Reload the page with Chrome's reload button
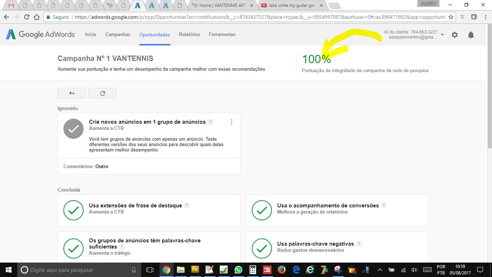The width and height of the screenshot is (492, 277). click(26, 17)
